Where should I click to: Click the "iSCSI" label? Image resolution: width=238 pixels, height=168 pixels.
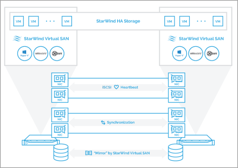pyautogui.click(x=107, y=87)
